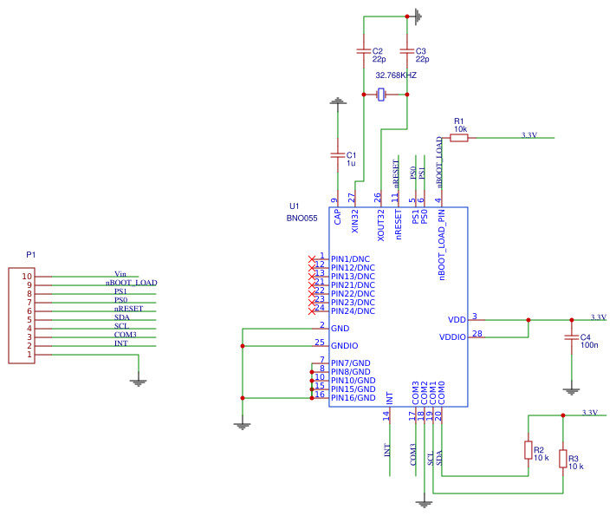Click the BNO055 component value label
Viewport: 616px width, 516px height.
click(x=303, y=219)
